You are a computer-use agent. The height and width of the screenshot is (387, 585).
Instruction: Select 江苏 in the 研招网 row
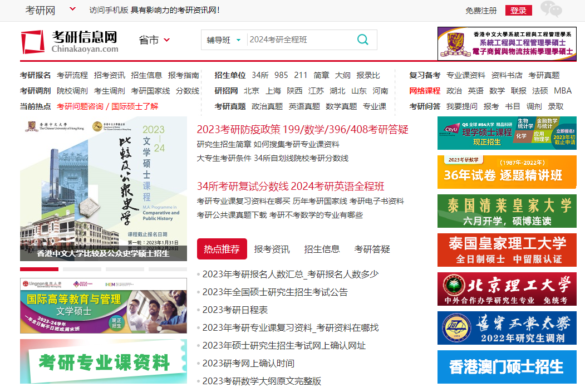click(316, 91)
